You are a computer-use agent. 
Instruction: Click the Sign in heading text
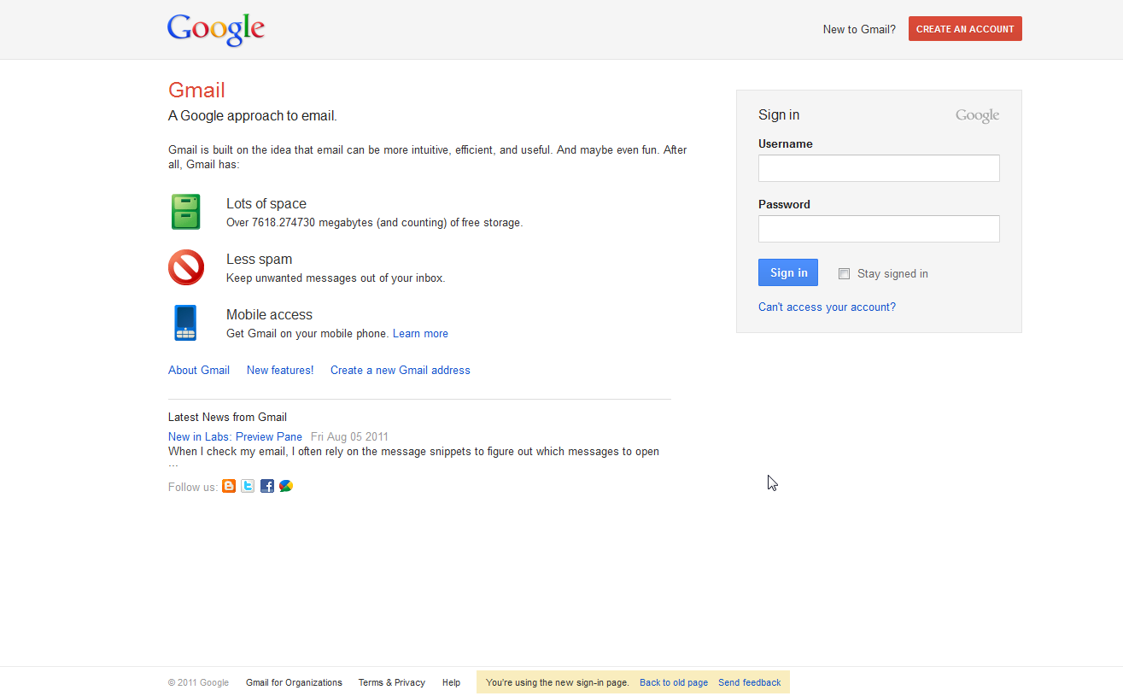[x=779, y=115]
